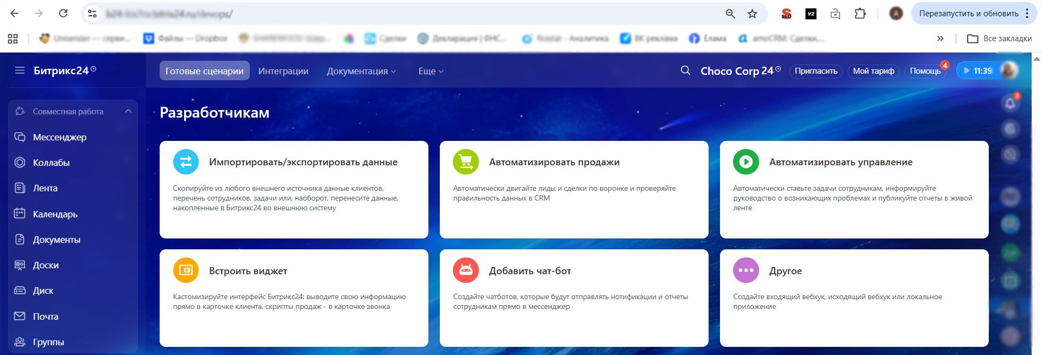
Task: Open the Chrome three-dot menu
Action: click(x=1027, y=14)
